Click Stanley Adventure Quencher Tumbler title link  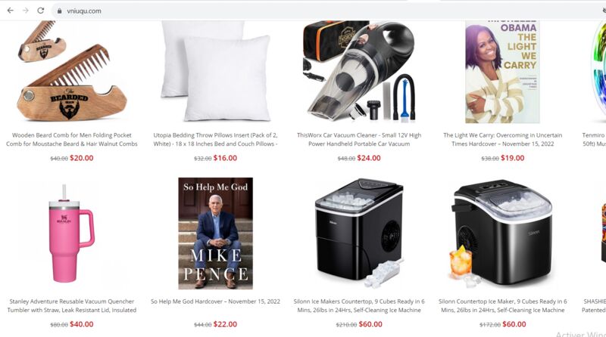[x=72, y=305]
